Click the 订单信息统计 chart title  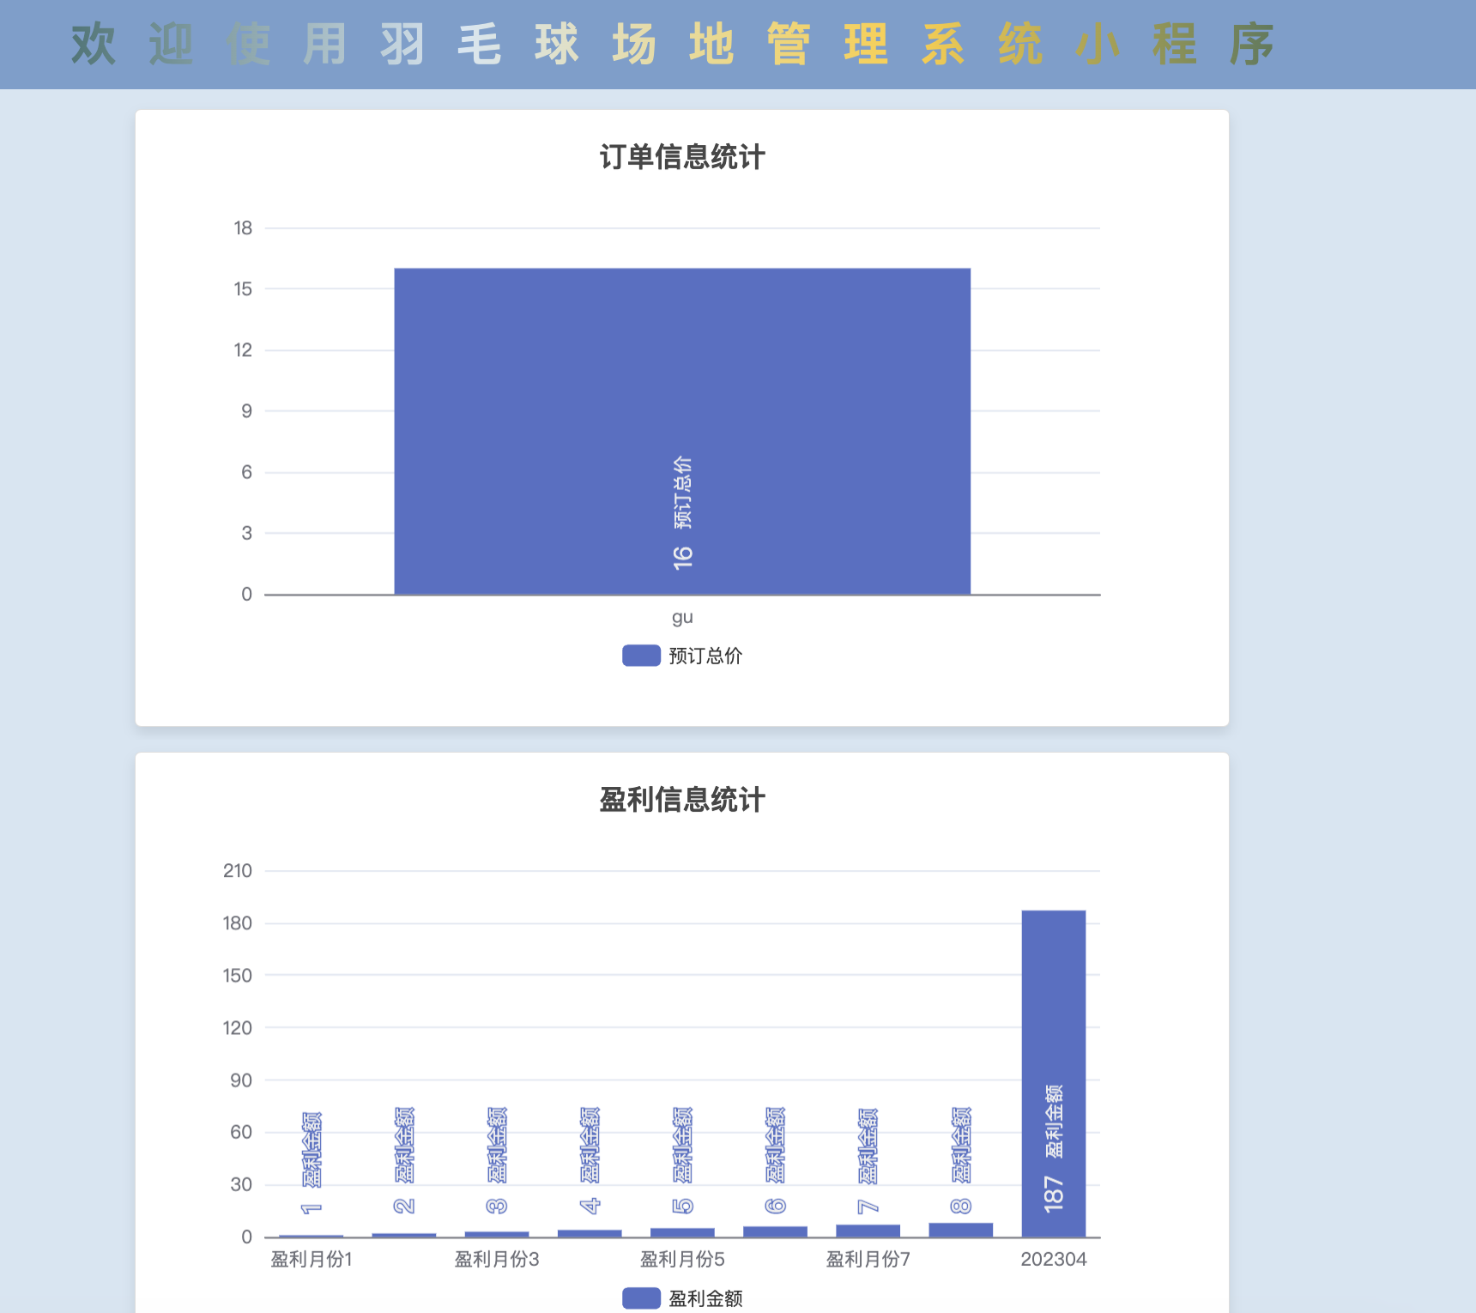[682, 157]
